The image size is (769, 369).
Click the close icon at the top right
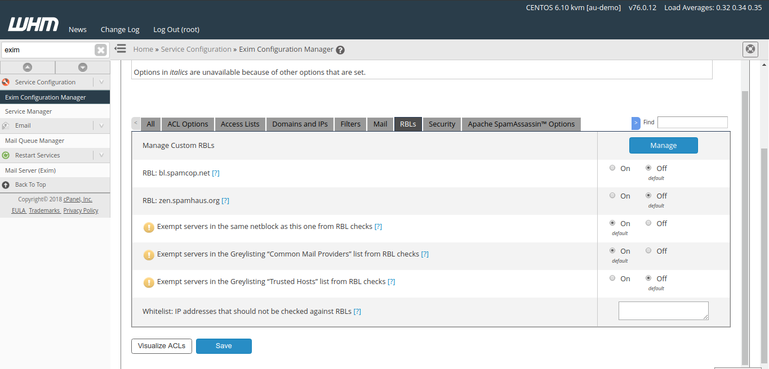click(x=750, y=49)
